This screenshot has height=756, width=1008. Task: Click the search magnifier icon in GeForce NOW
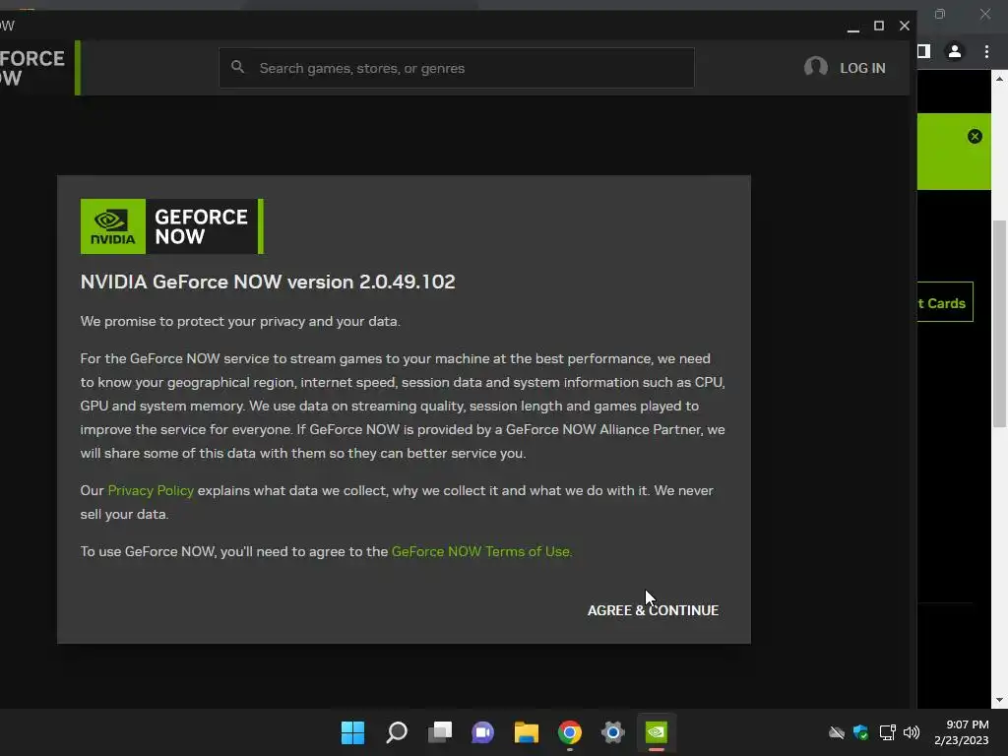coord(238,67)
